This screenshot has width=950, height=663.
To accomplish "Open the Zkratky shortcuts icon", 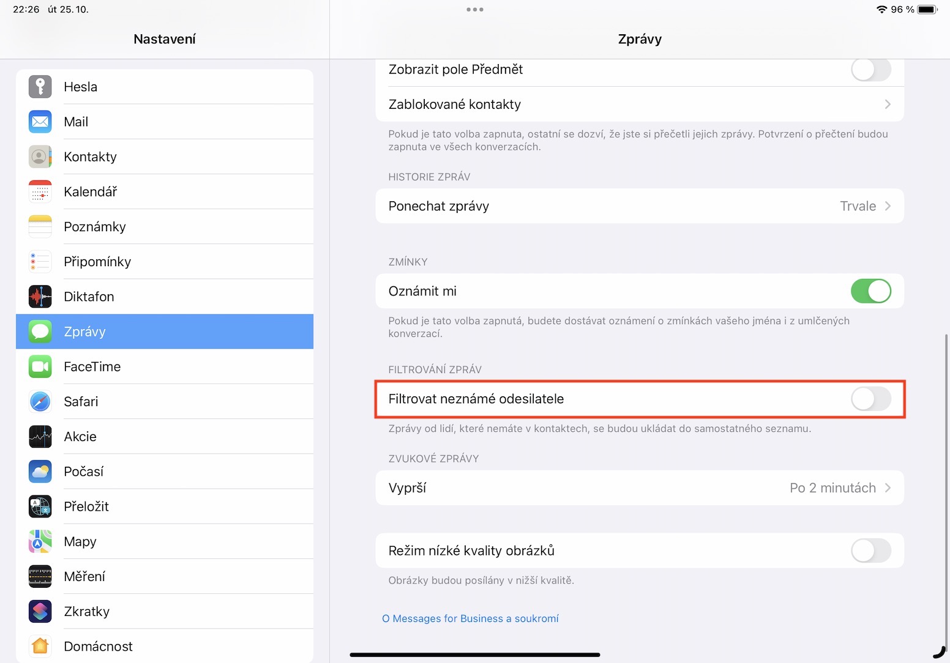I will [x=40, y=612].
